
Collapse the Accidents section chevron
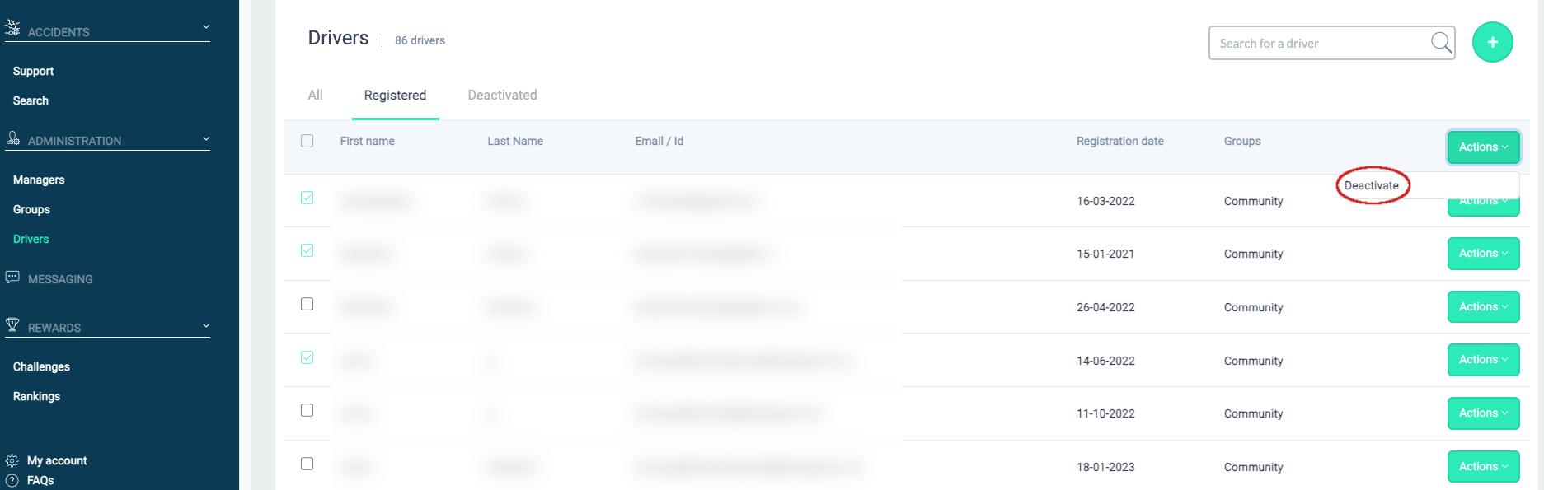point(206,27)
